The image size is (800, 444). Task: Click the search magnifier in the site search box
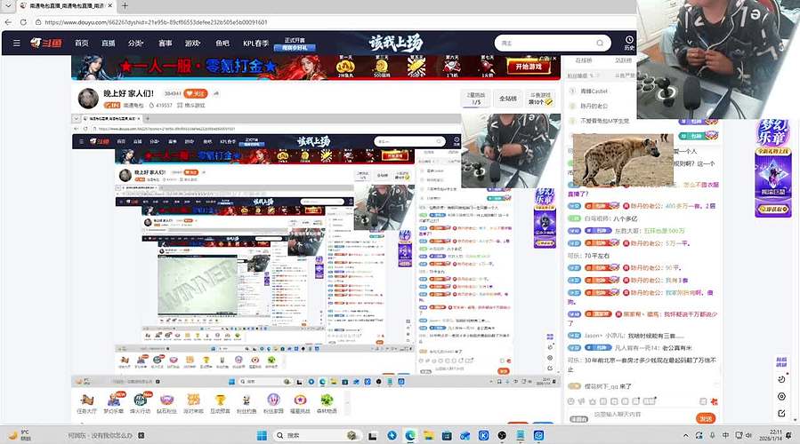[600, 44]
